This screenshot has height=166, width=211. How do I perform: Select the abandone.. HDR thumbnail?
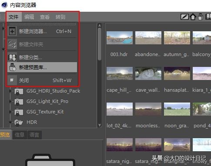click(x=148, y=38)
